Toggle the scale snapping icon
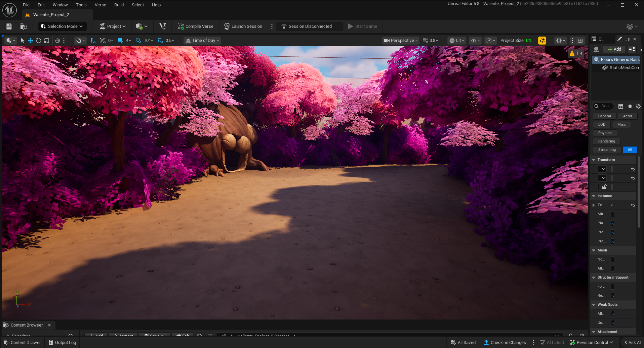 pyautogui.click(x=160, y=41)
